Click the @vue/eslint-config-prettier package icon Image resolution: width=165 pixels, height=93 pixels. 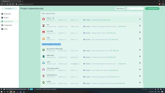[44, 50]
